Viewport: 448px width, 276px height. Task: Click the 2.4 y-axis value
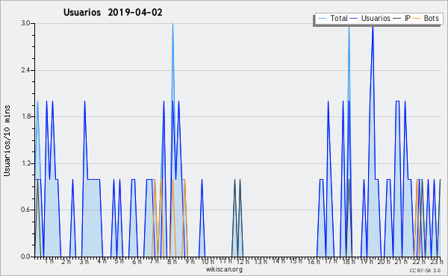click(x=25, y=70)
